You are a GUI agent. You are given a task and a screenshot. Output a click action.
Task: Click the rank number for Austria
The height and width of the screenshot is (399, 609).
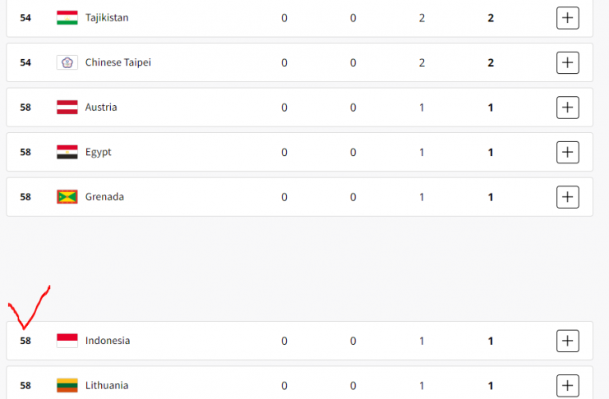25,108
